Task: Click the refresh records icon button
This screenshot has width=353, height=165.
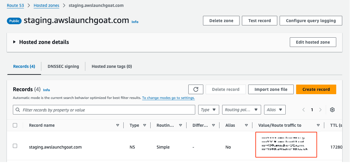Action: 196,89
